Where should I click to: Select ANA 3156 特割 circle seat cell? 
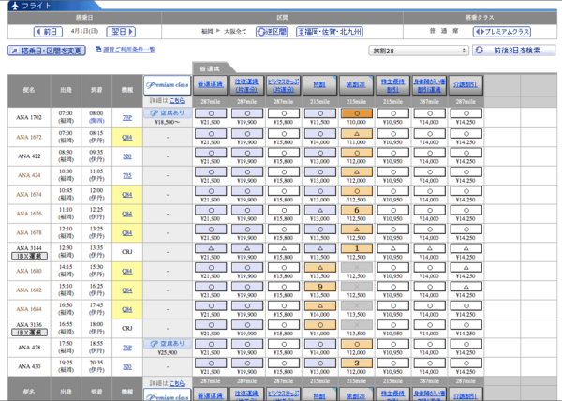tap(320, 325)
